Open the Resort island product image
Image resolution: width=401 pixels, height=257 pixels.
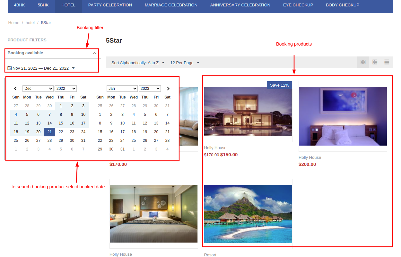(248, 214)
